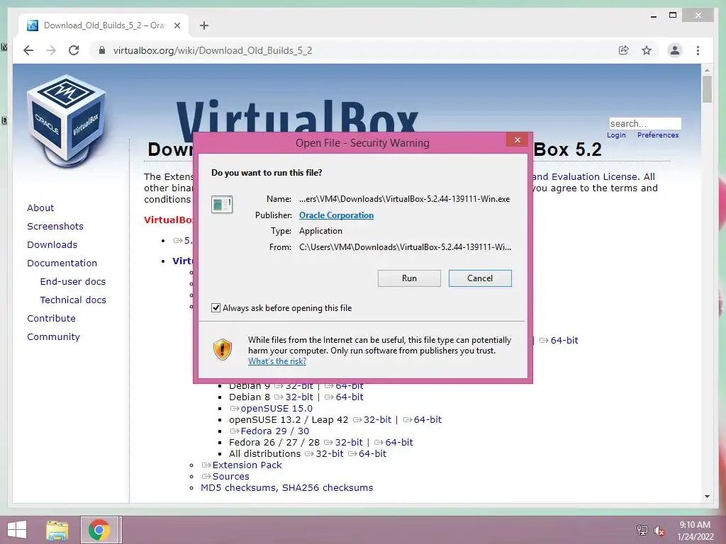The width and height of the screenshot is (726, 544).
Task: Open the Windows Start button
Action: tap(17, 530)
